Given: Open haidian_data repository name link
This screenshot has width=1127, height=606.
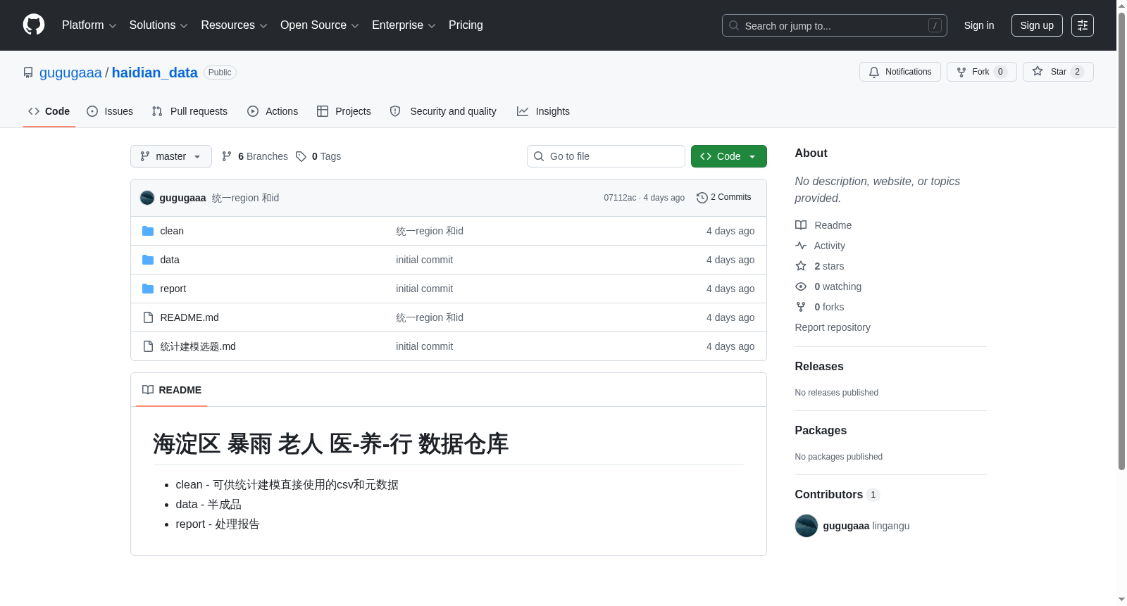Looking at the screenshot, I should pos(155,72).
